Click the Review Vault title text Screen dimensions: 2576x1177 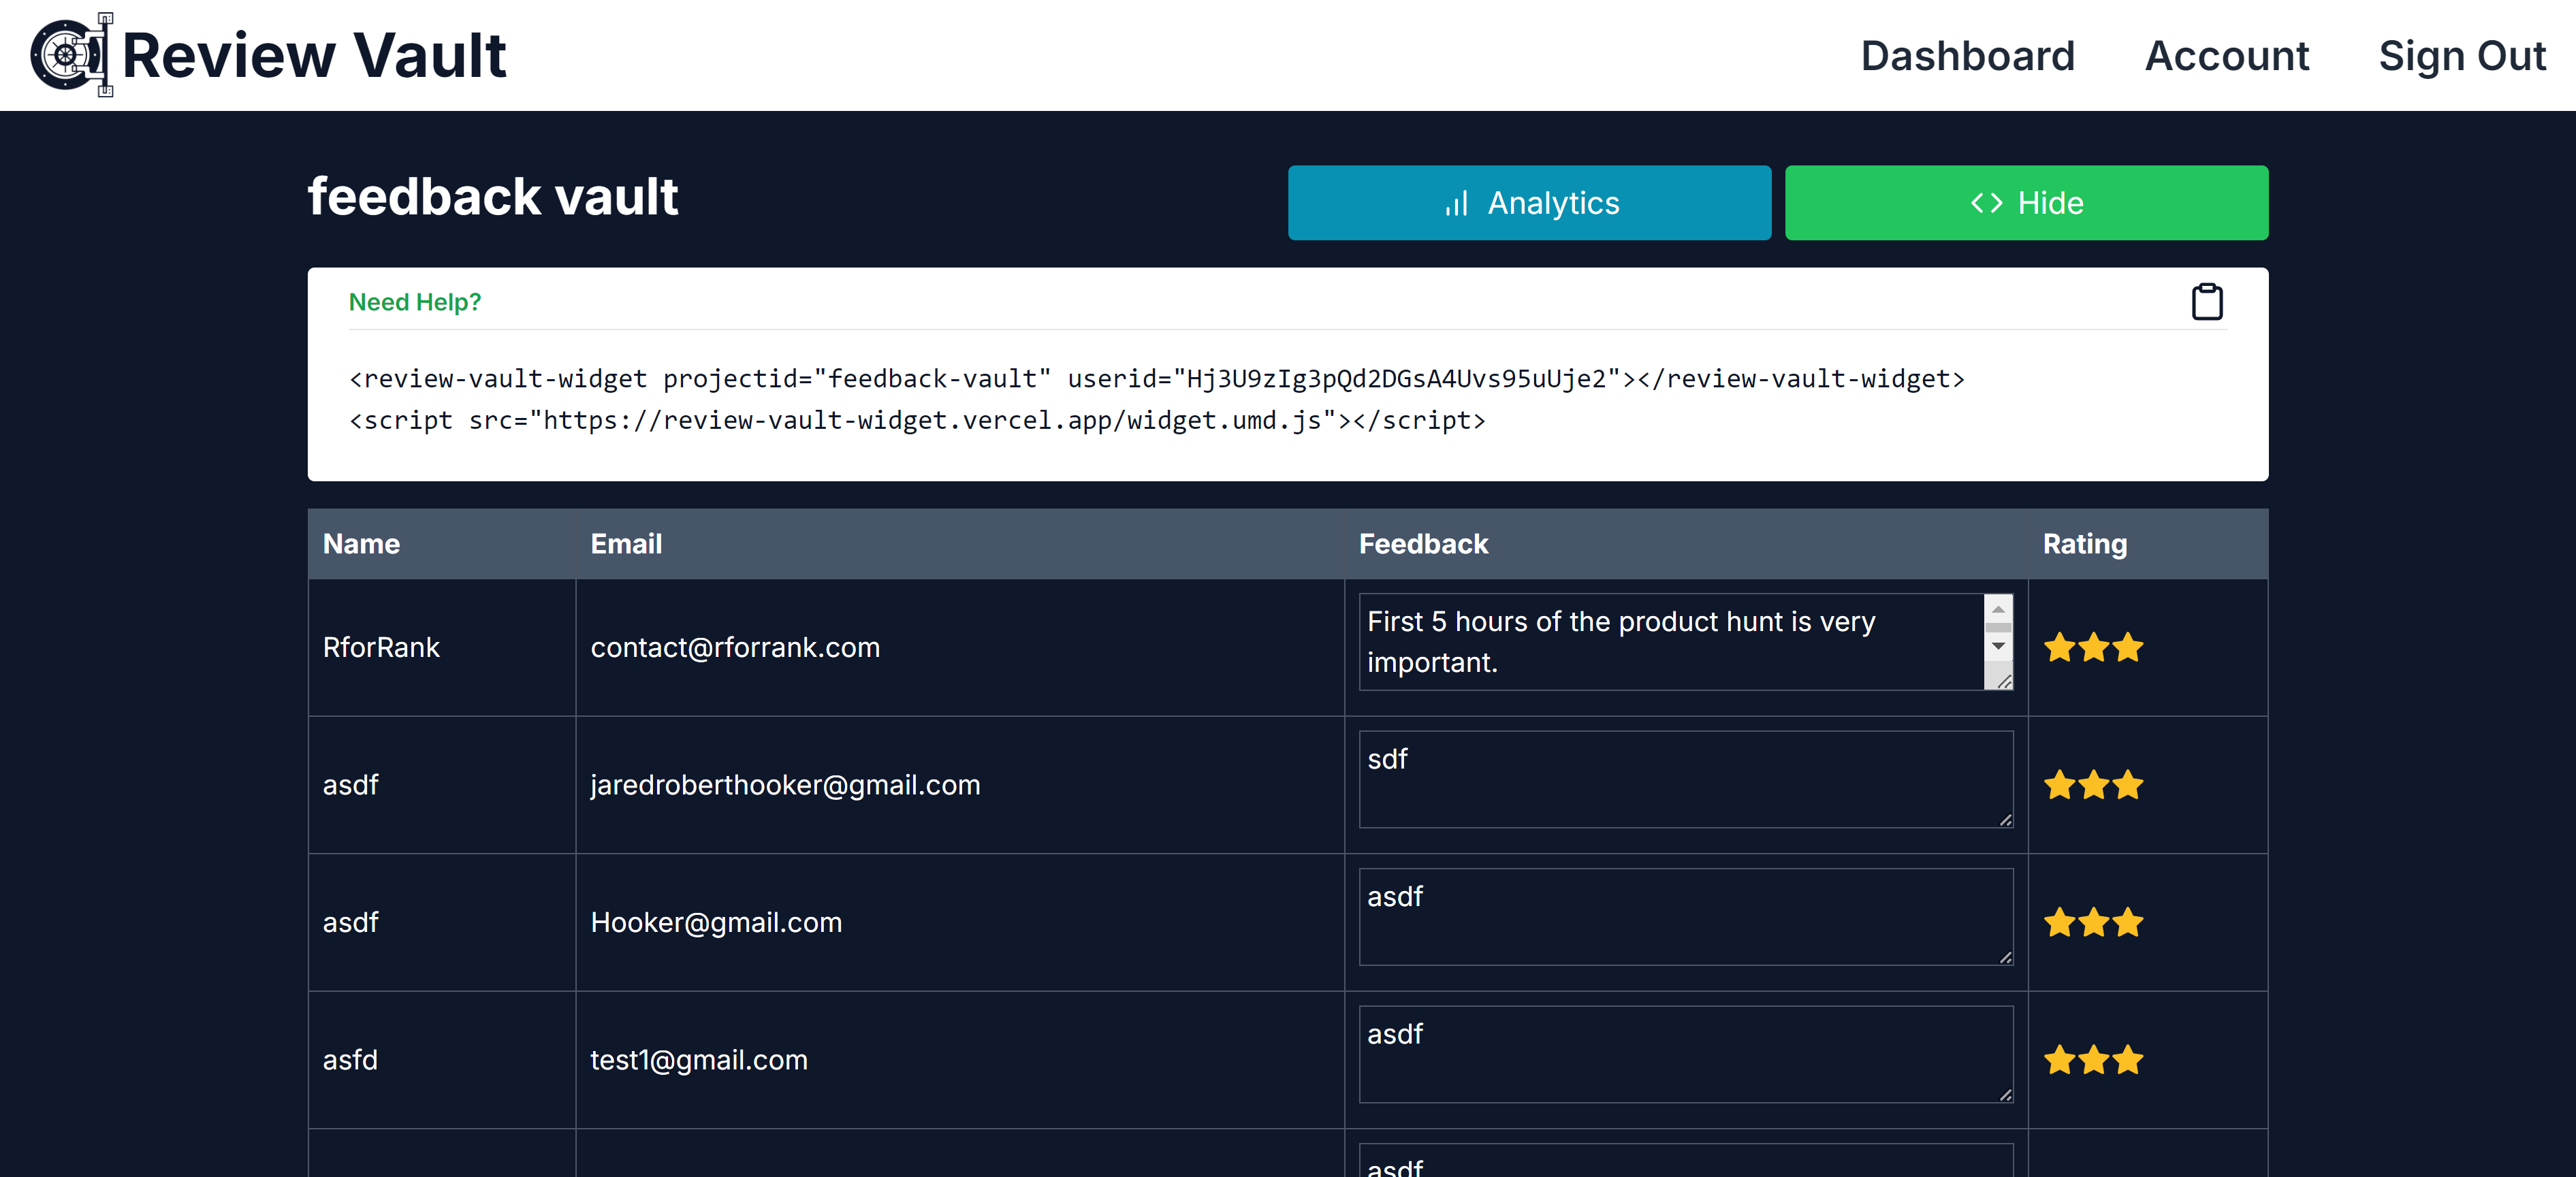click(314, 56)
